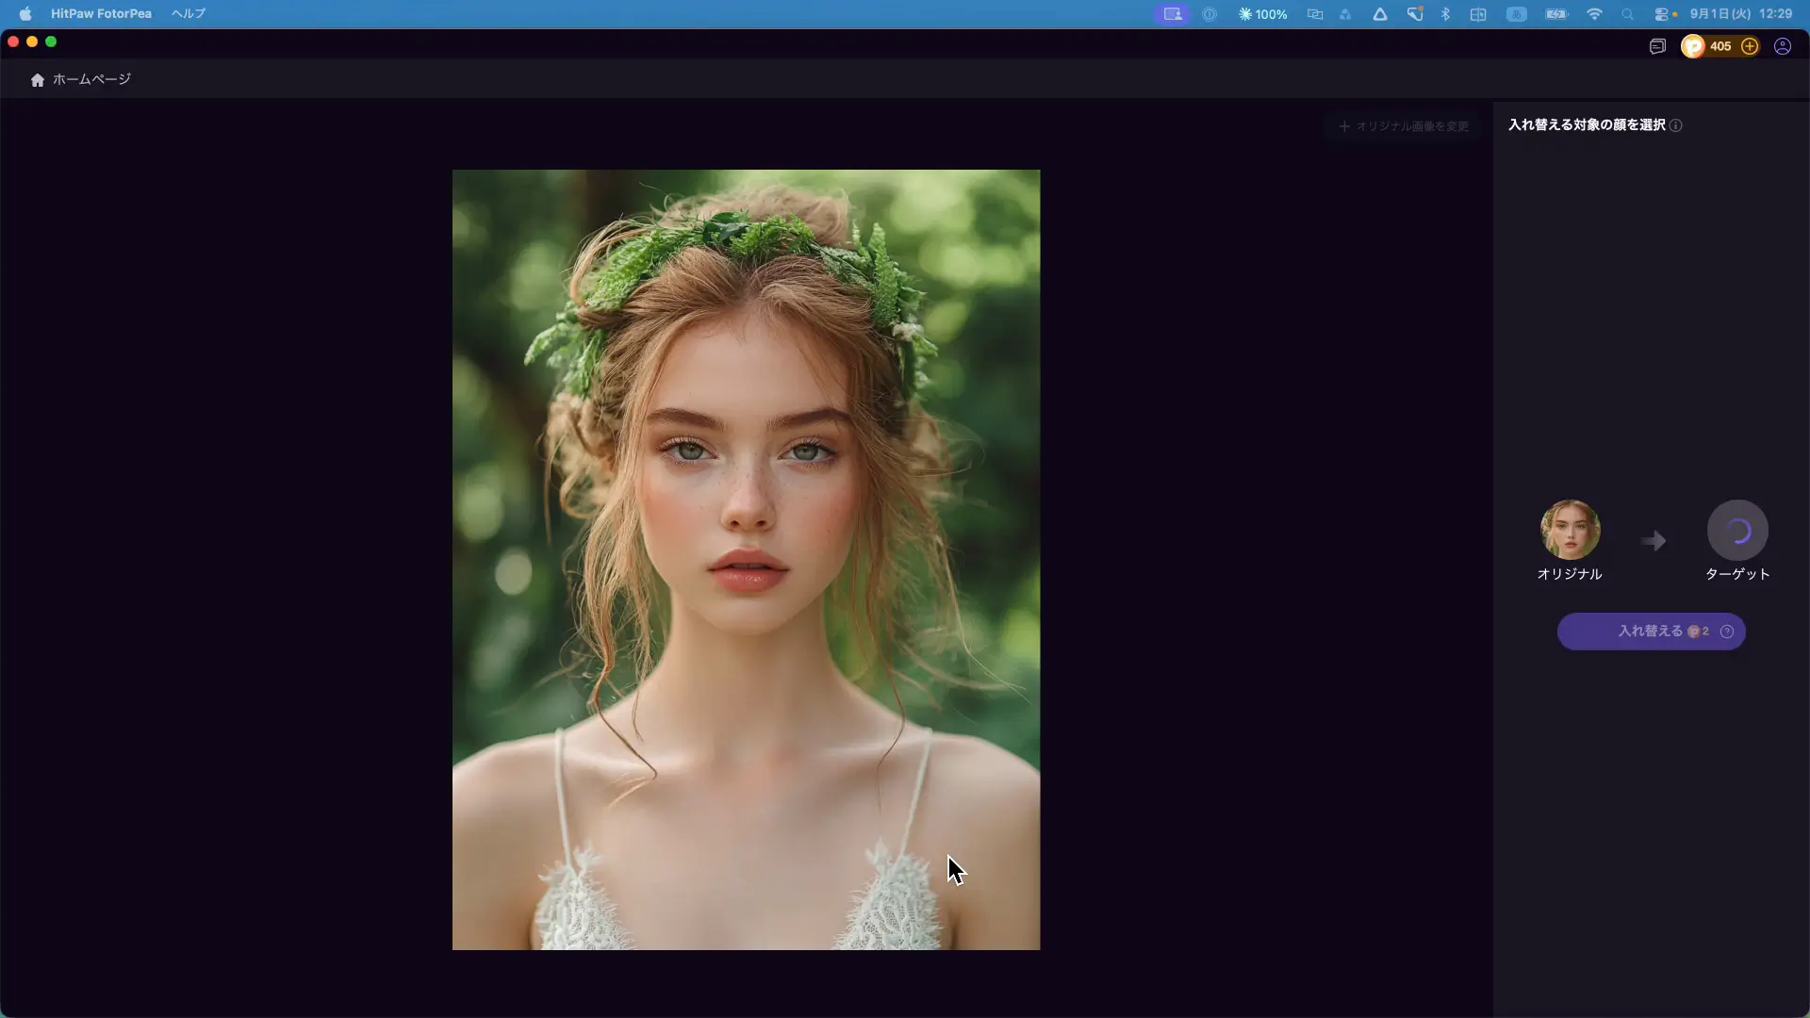
Task: Open the Apple menu
Action: (25, 14)
